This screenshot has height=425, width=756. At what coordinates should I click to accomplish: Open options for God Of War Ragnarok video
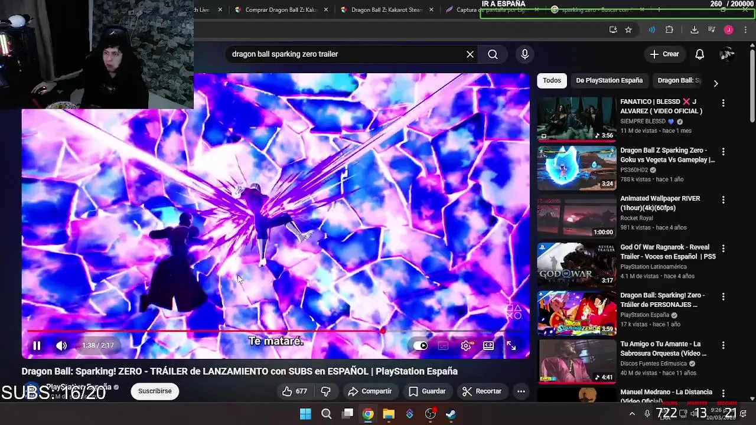tap(723, 249)
